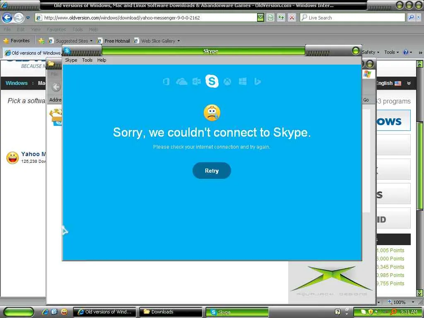Click IE page scrollbar down arrow
The image size is (424, 318).
pos(419,293)
